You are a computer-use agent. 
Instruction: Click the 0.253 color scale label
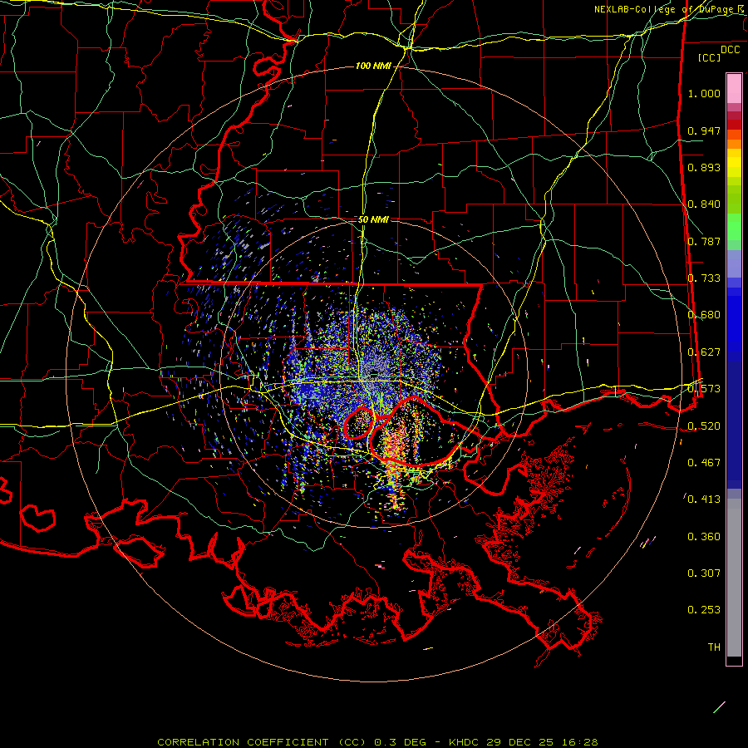704,610
